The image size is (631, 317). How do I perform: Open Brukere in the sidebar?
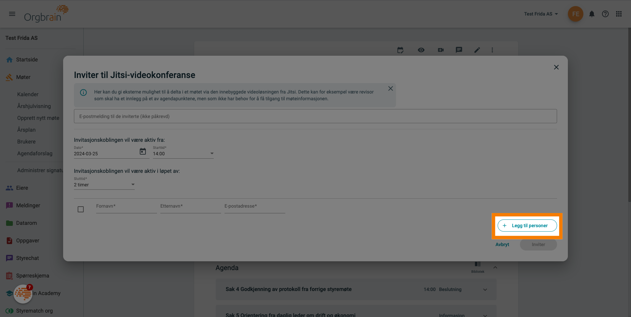point(26,141)
